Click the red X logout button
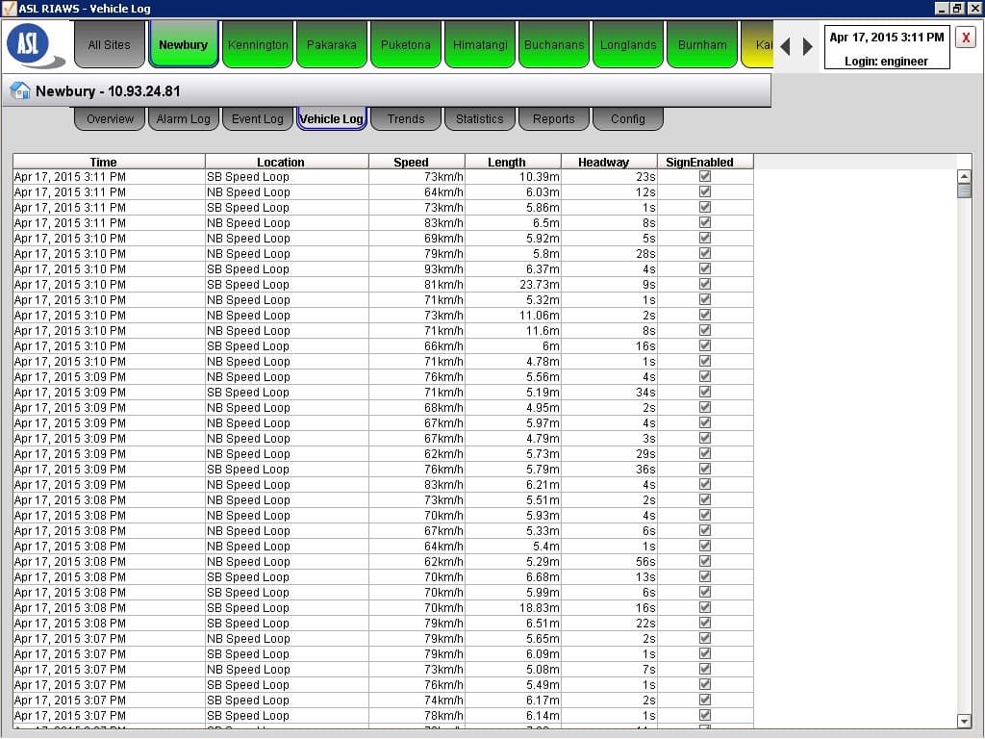 pos(966,38)
